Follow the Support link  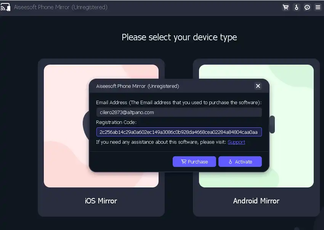pos(236,142)
